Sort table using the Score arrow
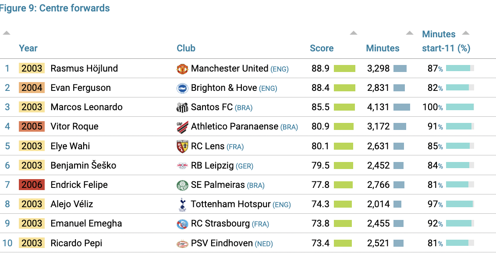The height and width of the screenshot is (259, 496). [x=354, y=33]
